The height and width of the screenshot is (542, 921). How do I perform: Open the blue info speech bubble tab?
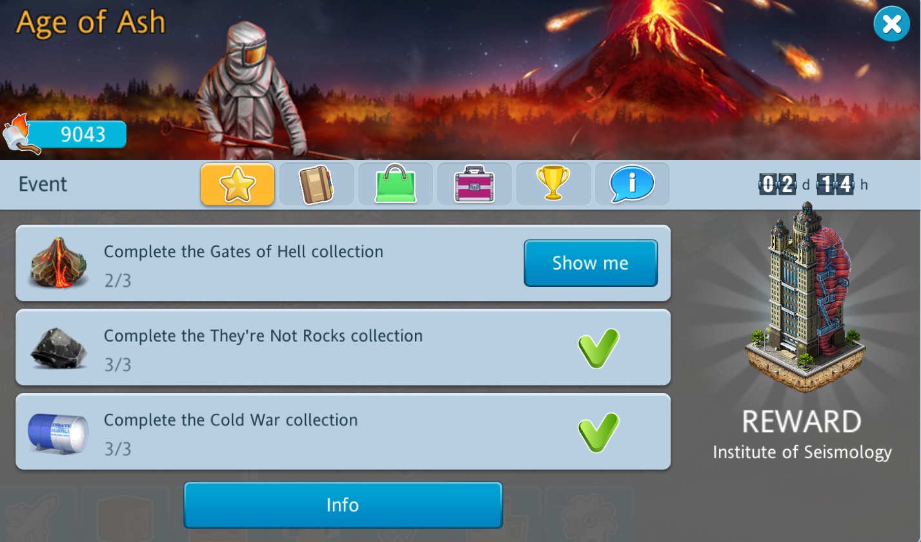632,184
